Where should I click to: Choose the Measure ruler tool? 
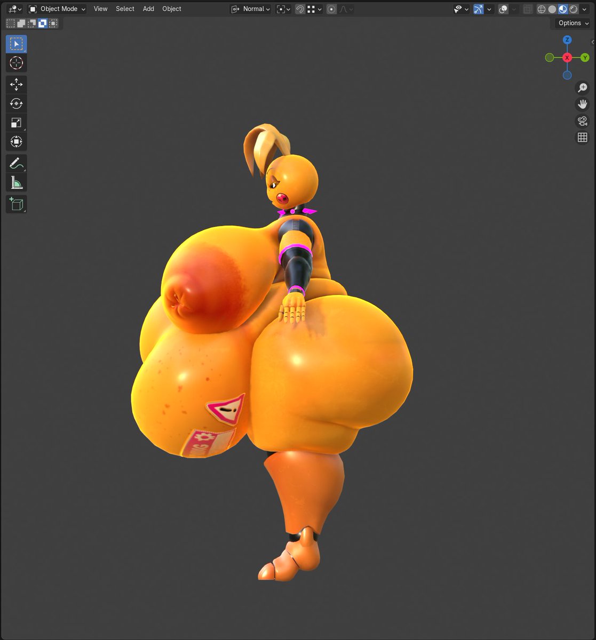point(16,182)
